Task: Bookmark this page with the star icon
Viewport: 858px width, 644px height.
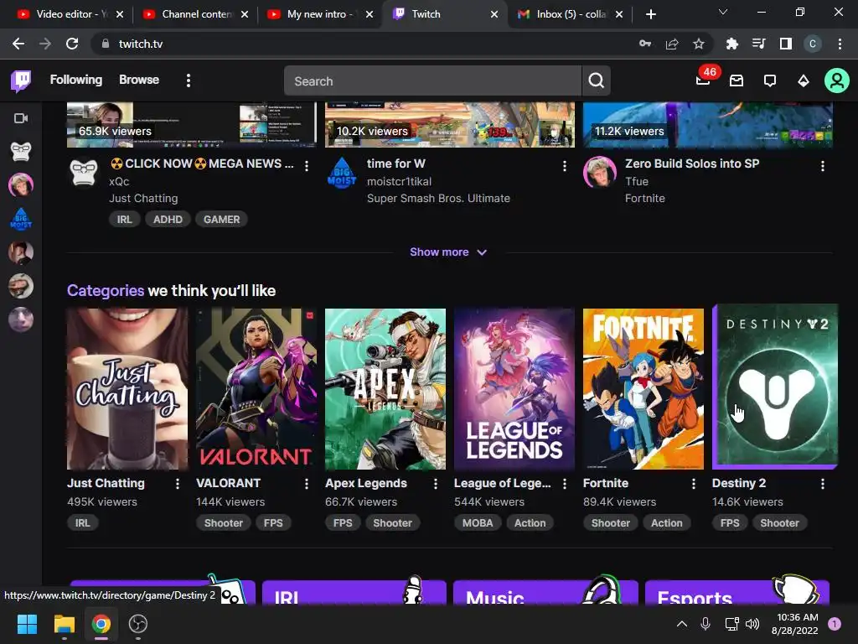Action: pyautogui.click(x=699, y=44)
